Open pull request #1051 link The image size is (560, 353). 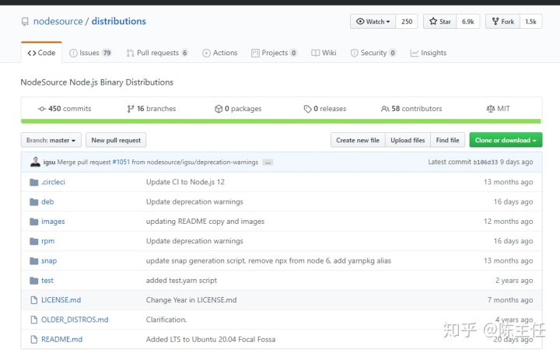coord(121,162)
